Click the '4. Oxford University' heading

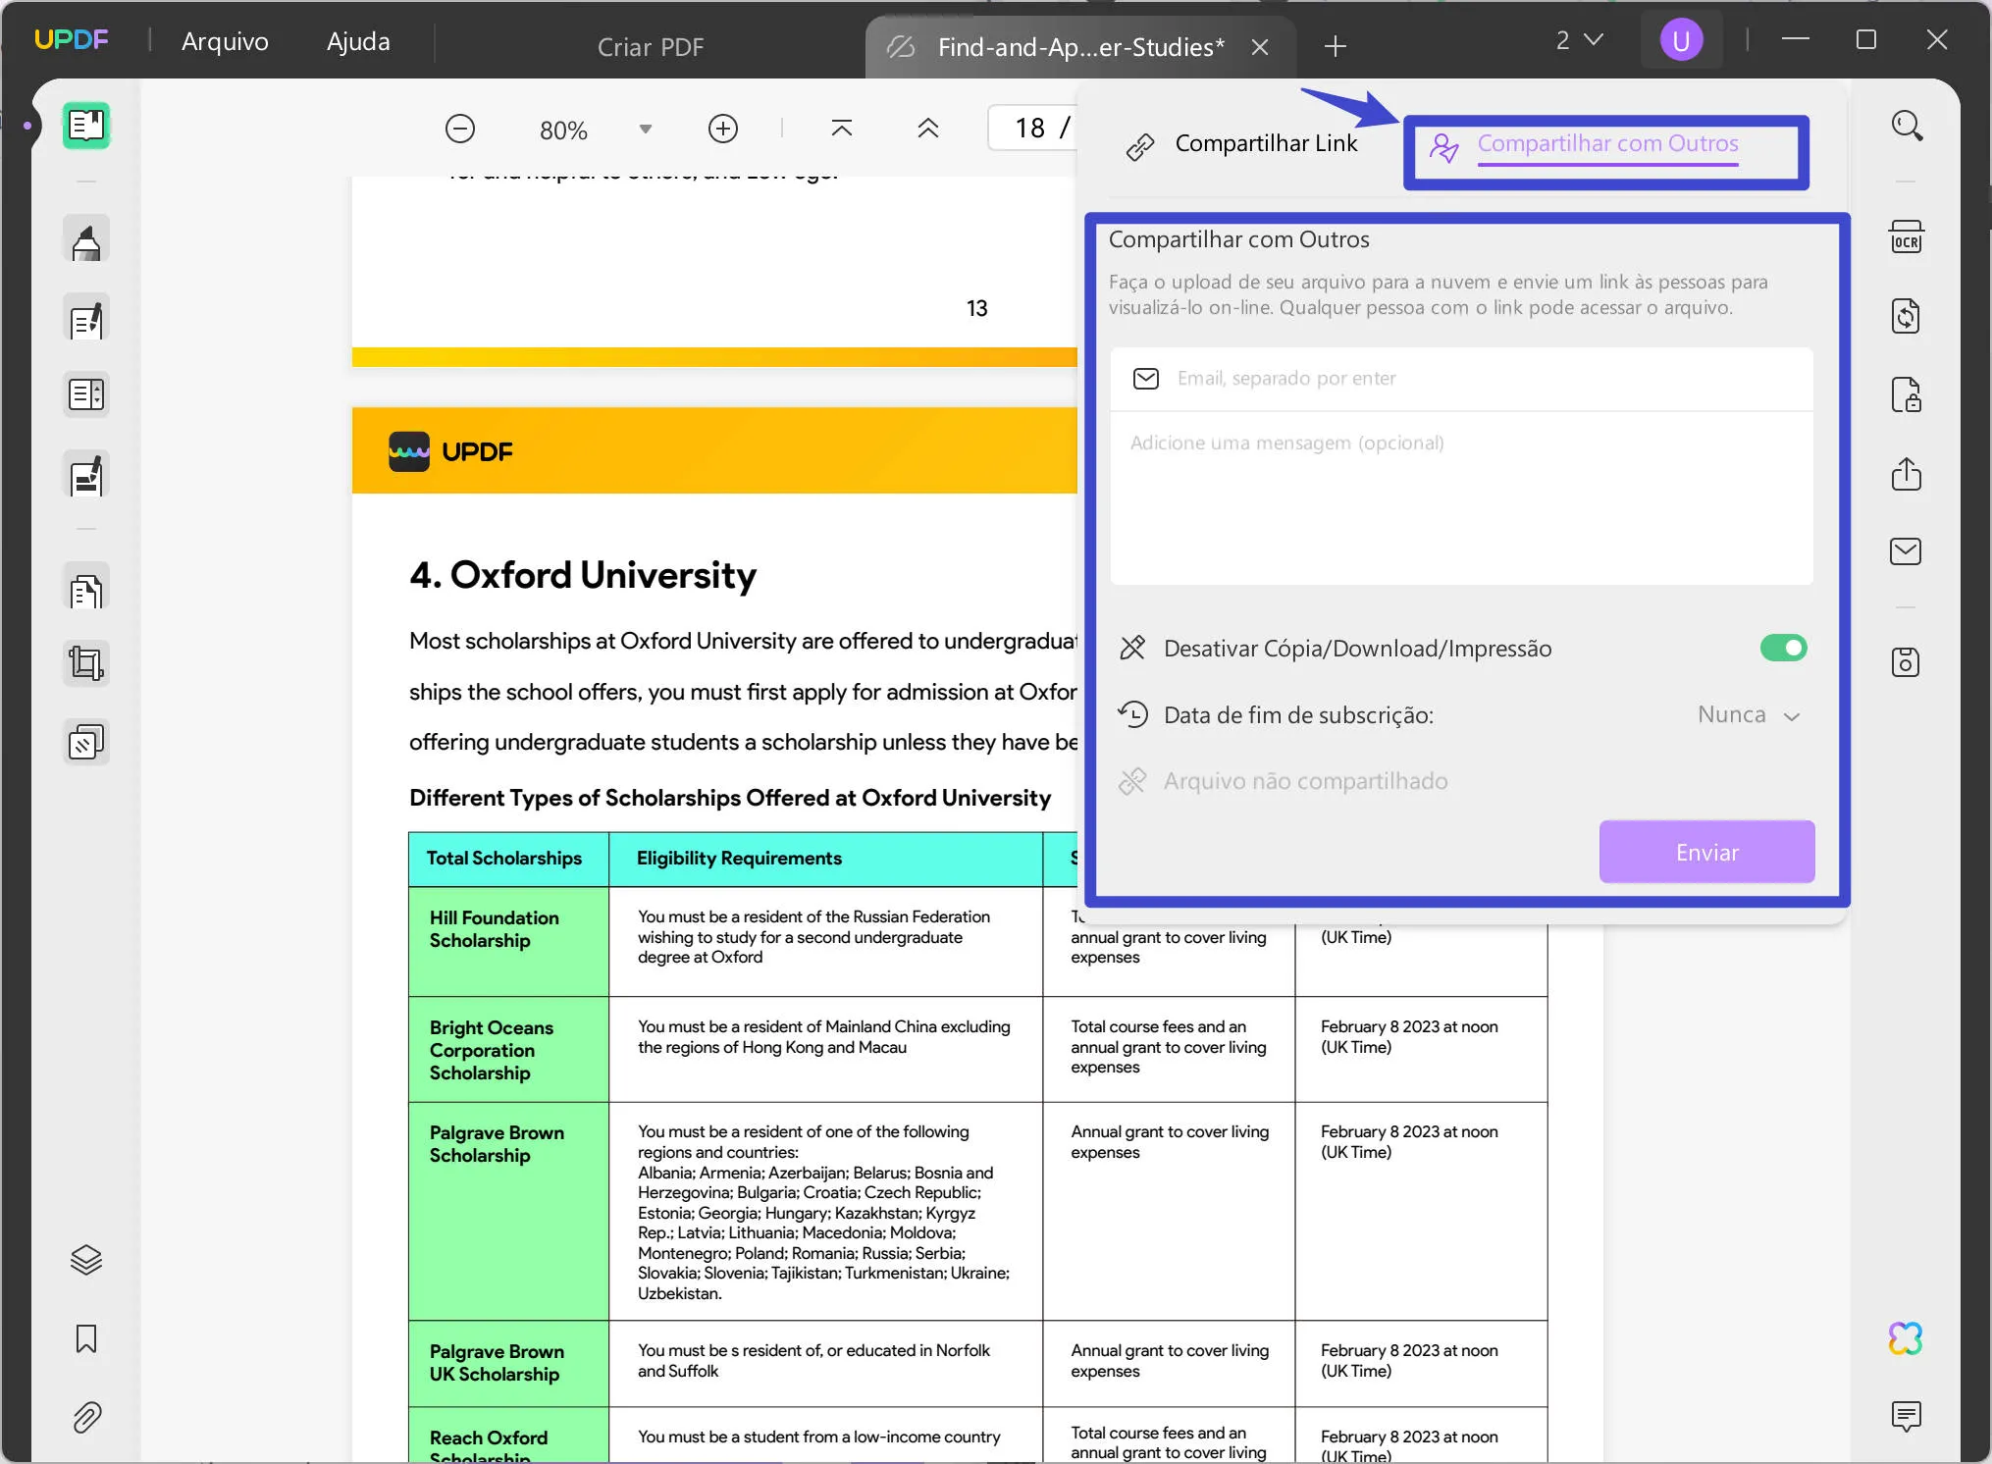(583, 575)
